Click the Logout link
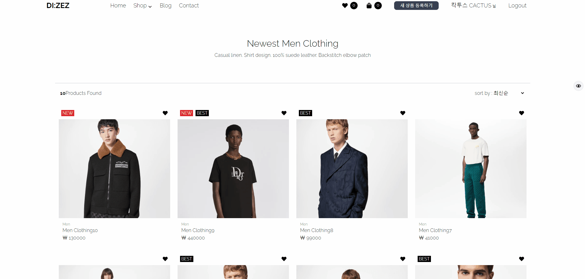585x279 pixels. [517, 6]
